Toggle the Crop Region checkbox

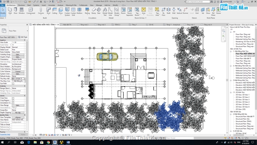(x=13, y=101)
